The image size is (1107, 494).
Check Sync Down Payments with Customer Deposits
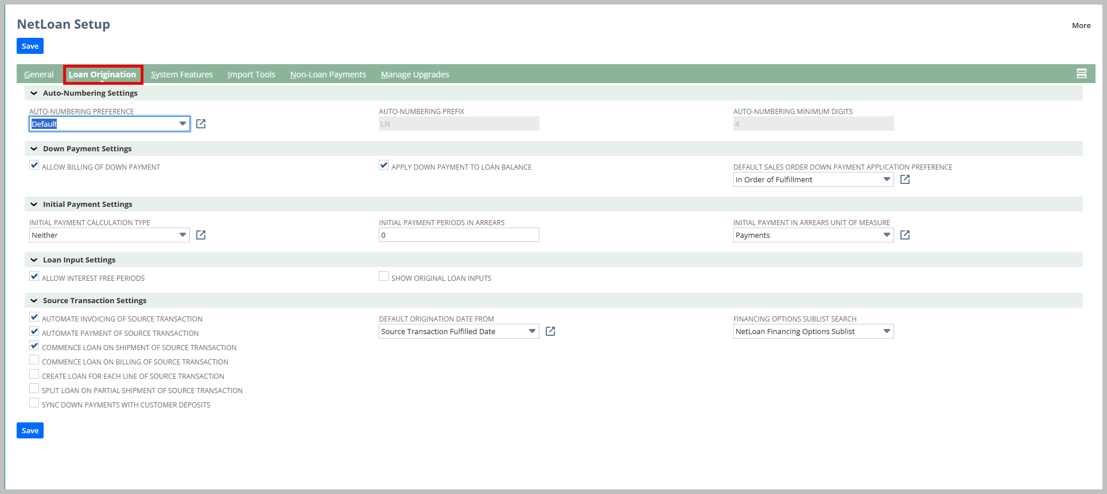[x=34, y=403]
